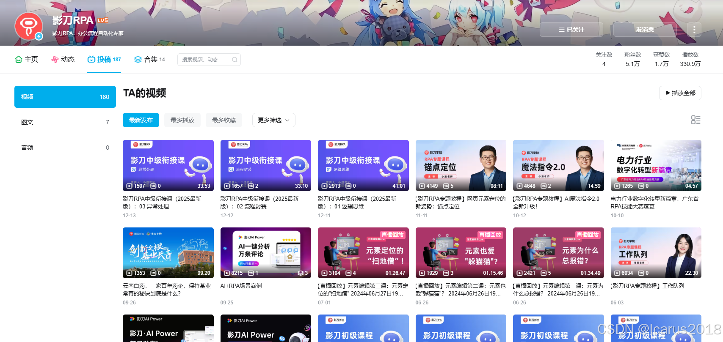
Task: Sort by 最新发布
Action: 141,120
